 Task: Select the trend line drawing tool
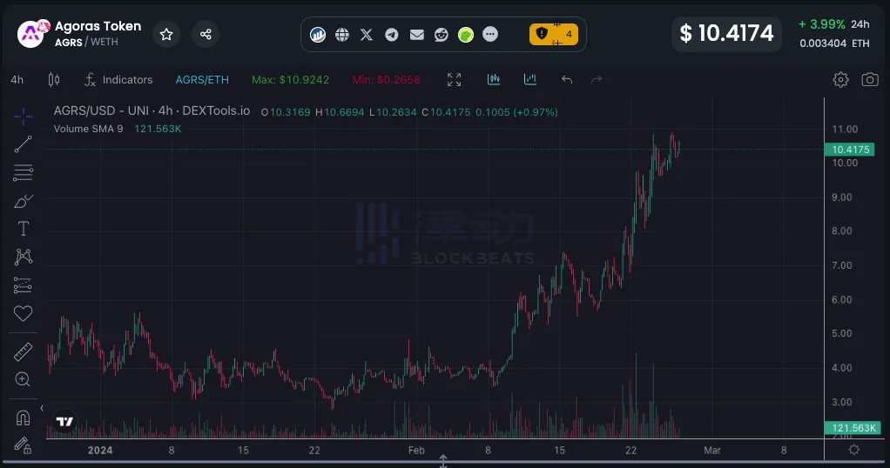point(24,144)
